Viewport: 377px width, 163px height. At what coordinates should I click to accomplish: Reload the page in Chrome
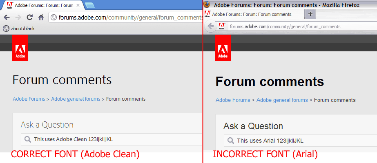click(x=29, y=17)
